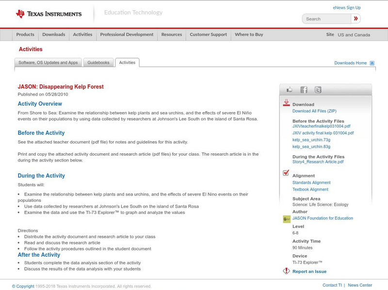Click the Report an Issue link
388x290 pixels.
pos(309,272)
